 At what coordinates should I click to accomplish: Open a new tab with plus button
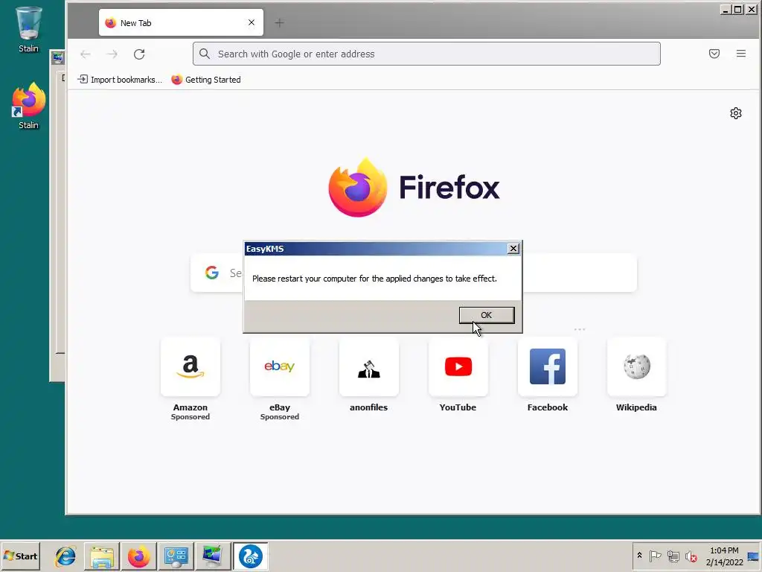pyautogui.click(x=280, y=22)
